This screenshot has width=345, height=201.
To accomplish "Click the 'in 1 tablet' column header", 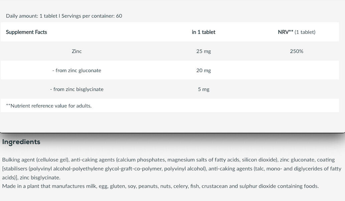I will pos(203,32).
